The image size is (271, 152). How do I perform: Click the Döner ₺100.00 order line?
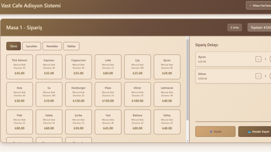pyautogui.click(x=233, y=76)
